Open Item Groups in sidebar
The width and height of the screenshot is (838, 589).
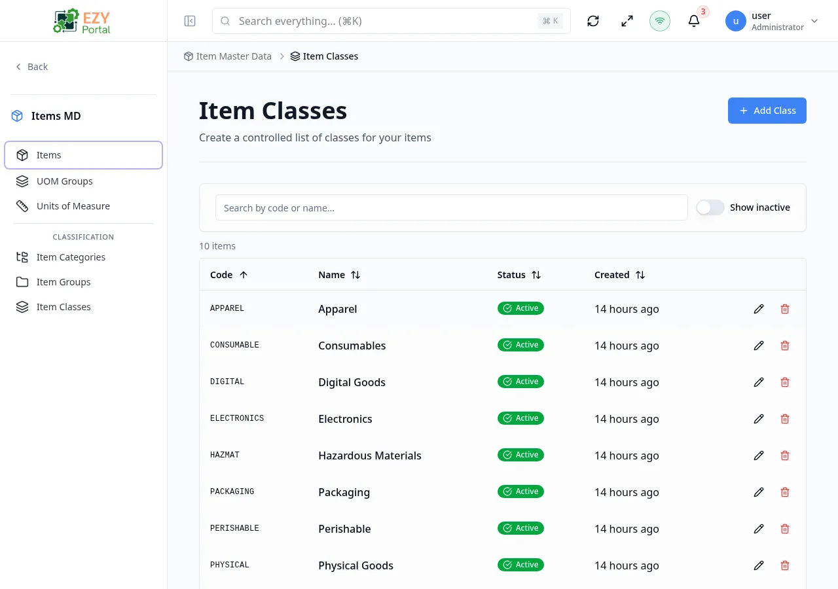coord(83,282)
